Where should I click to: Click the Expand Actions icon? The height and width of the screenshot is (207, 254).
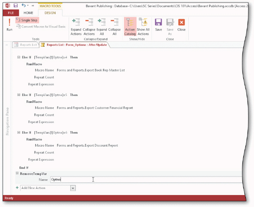tap(76, 27)
